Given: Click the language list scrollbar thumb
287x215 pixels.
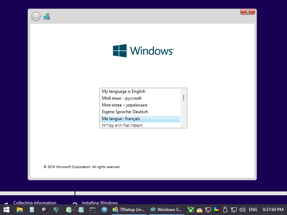Looking at the screenshot, I should coord(184,97).
